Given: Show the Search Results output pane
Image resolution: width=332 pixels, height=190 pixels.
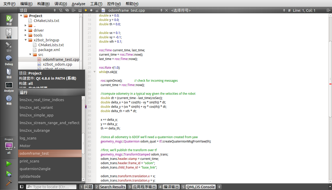Looking at the screenshot, I should click(110, 187).
